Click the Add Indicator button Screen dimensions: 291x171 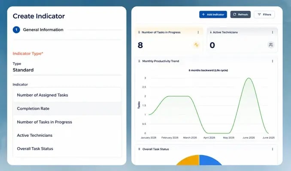click(213, 15)
